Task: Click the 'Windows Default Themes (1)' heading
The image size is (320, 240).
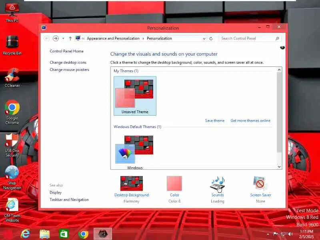Action: 137,127
